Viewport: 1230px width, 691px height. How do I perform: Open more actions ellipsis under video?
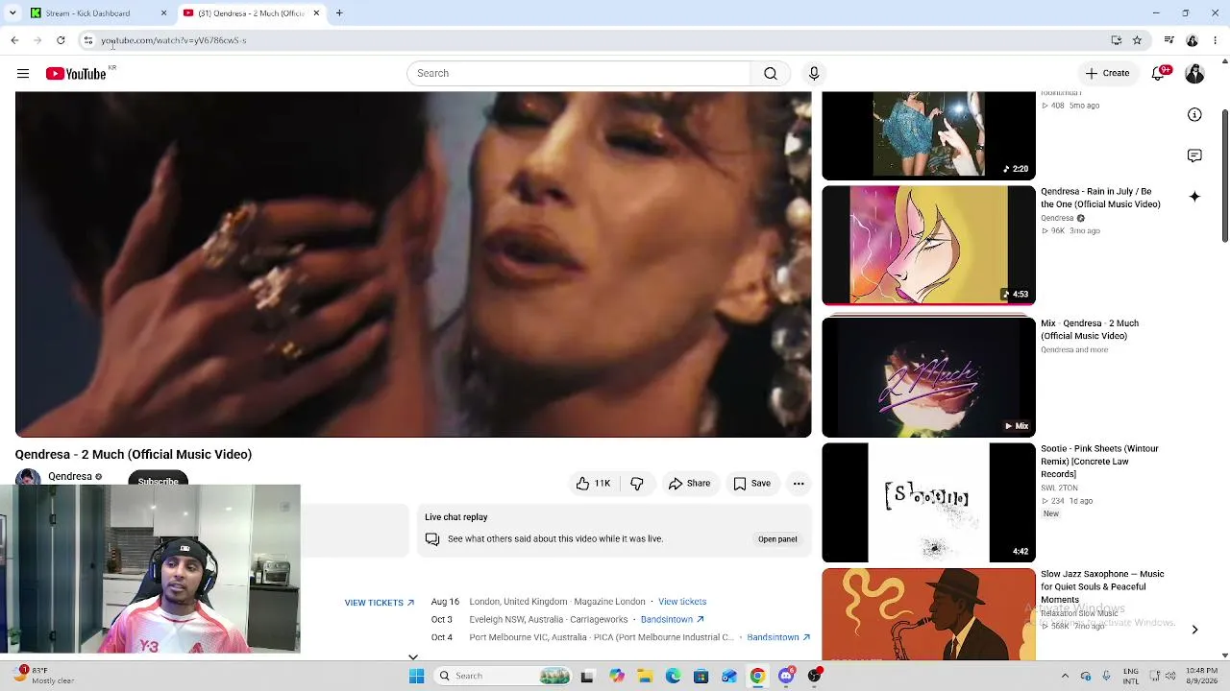coord(799,484)
